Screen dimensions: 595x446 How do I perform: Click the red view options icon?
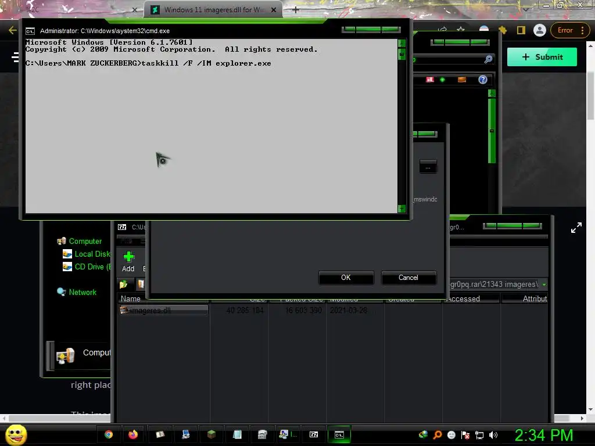[x=429, y=80]
